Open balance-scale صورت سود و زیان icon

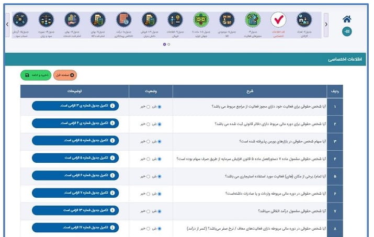pos(46,19)
